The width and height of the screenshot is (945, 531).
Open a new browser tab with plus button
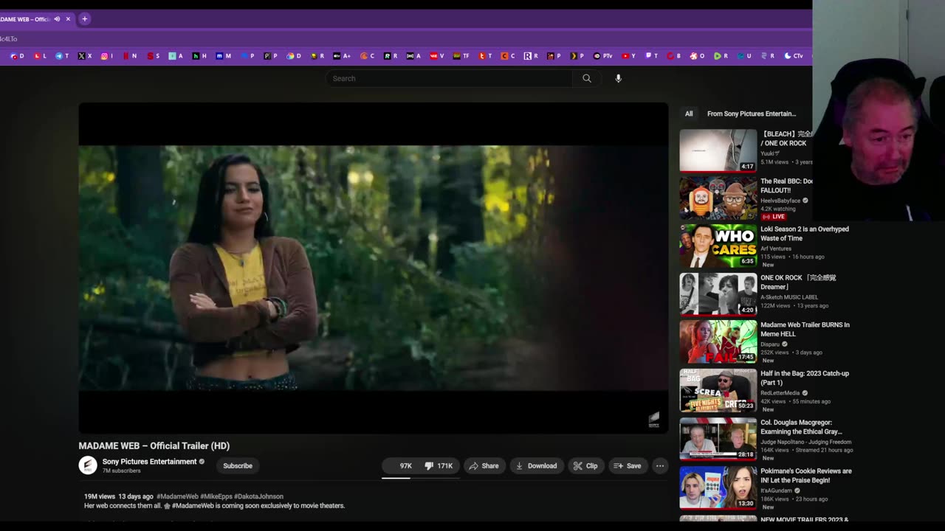pos(84,19)
